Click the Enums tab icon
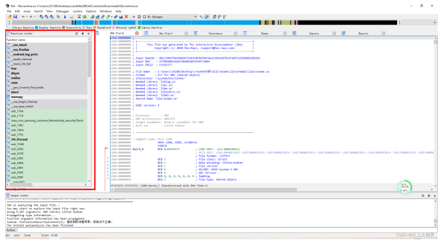 245,33
